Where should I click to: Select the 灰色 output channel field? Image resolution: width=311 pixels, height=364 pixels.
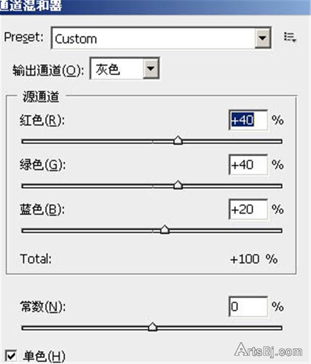tap(117, 69)
